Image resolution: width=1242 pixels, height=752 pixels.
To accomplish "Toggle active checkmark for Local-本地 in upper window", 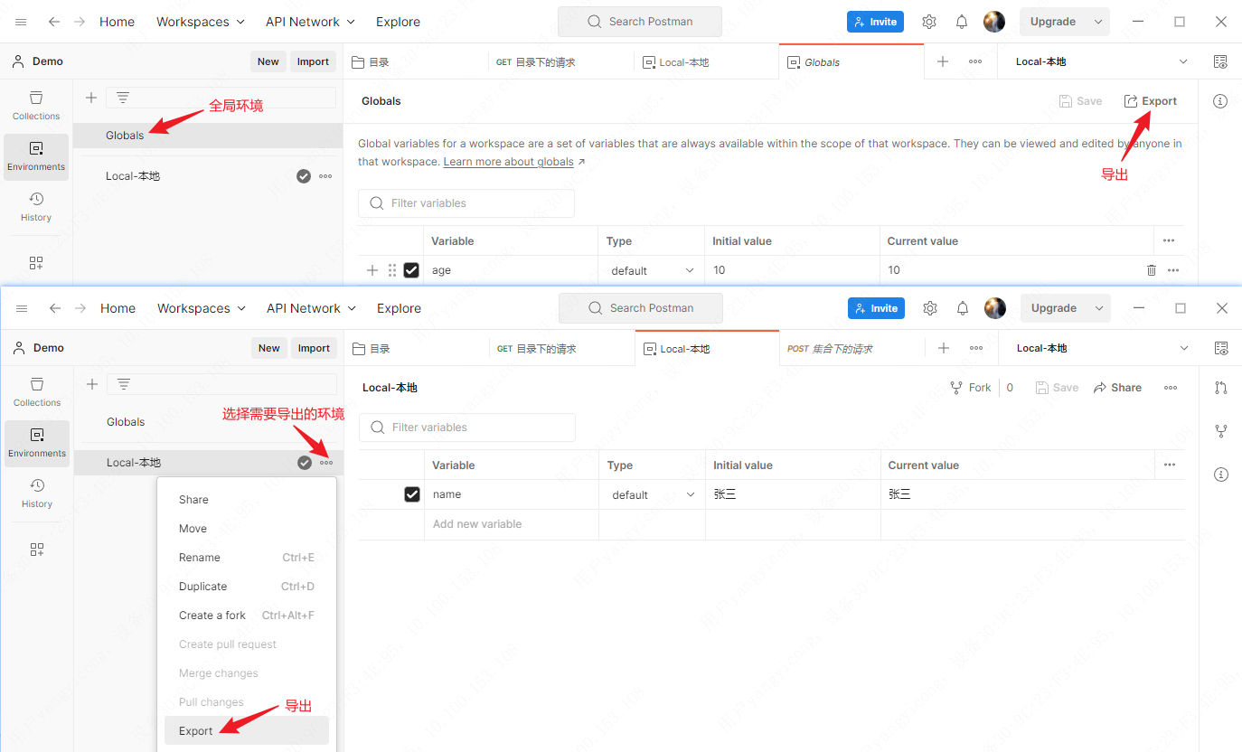I will [x=304, y=176].
